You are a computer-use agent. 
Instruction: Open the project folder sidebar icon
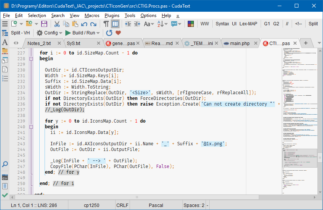pos(5,51)
